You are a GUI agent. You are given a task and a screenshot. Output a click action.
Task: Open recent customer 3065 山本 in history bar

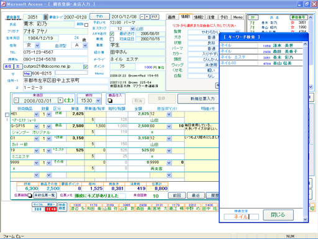click(x=127, y=207)
